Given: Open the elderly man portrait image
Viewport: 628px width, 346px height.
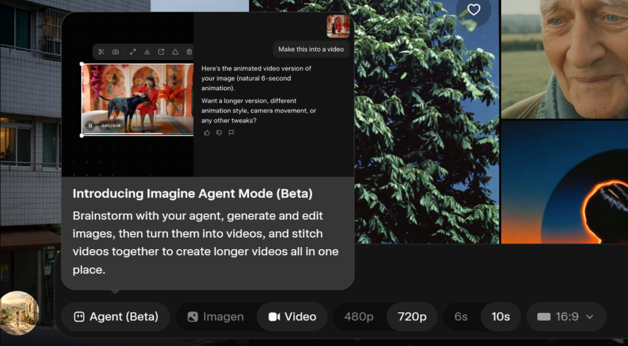Looking at the screenshot, I should (564, 60).
